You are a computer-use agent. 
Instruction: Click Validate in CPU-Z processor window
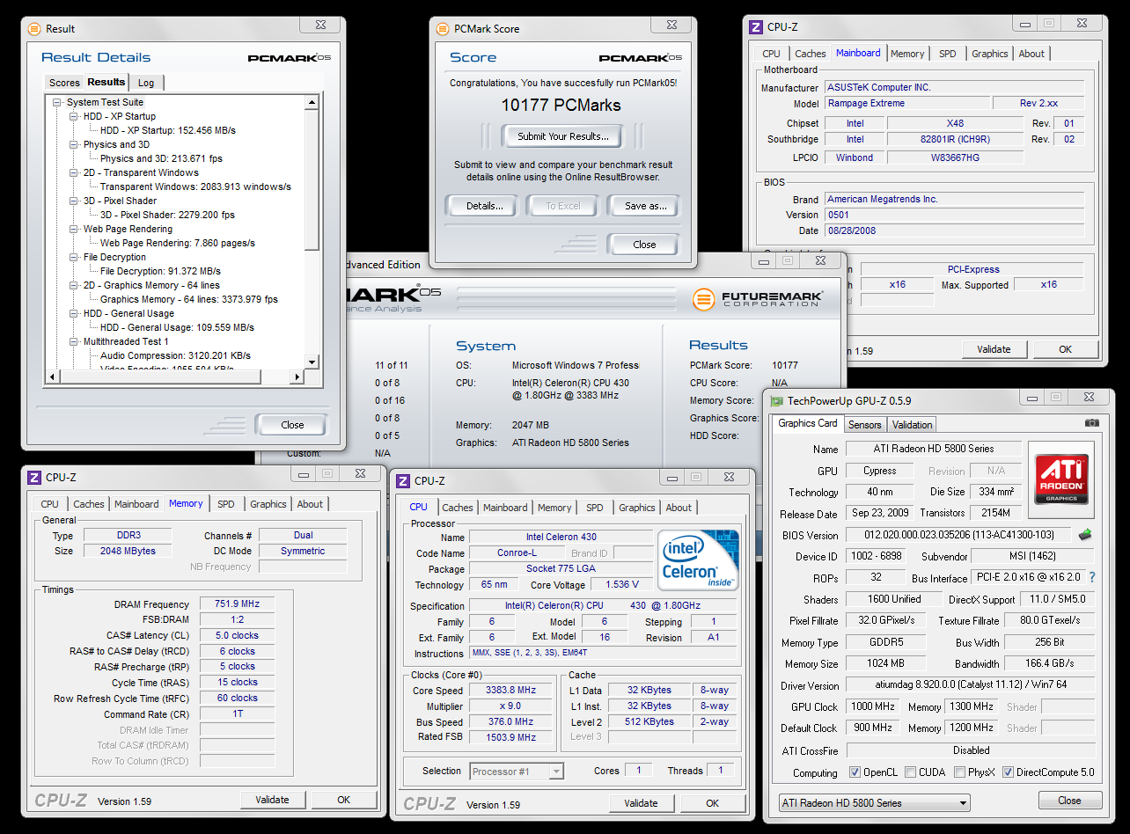[641, 803]
